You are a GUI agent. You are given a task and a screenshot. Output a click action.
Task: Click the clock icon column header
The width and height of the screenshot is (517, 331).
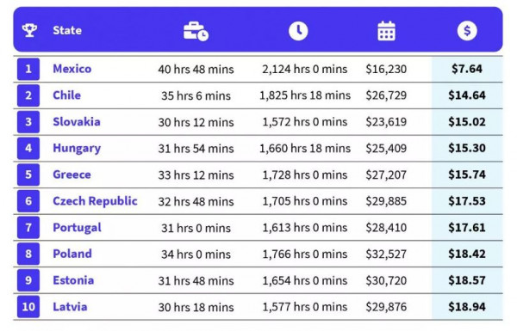(x=298, y=31)
